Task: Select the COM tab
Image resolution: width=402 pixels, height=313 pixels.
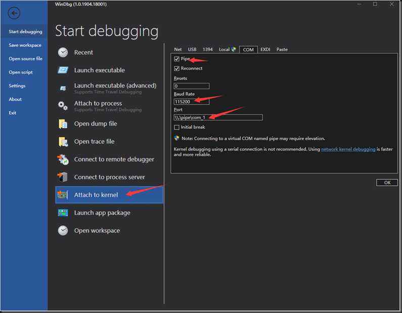Action: 248,50
